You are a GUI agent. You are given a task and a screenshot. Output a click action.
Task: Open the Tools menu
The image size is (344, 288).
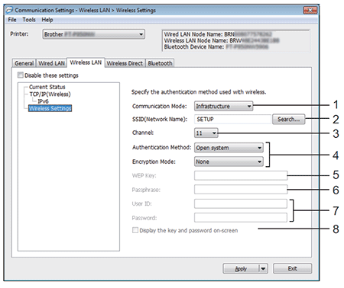(29, 20)
